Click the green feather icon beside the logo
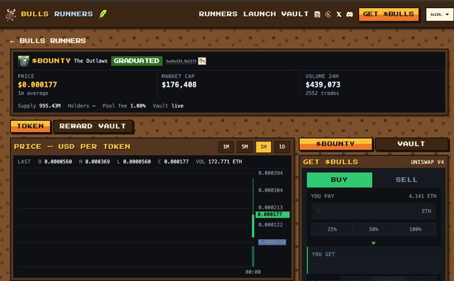Image resolution: width=454 pixels, height=281 pixels. click(x=103, y=14)
